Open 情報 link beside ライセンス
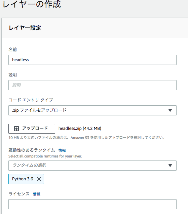This screenshot has width=188, height=214. [x=37, y=194]
